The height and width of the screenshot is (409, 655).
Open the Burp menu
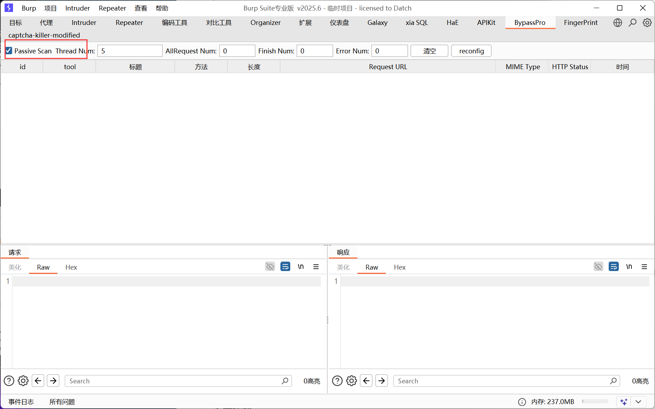click(x=29, y=8)
